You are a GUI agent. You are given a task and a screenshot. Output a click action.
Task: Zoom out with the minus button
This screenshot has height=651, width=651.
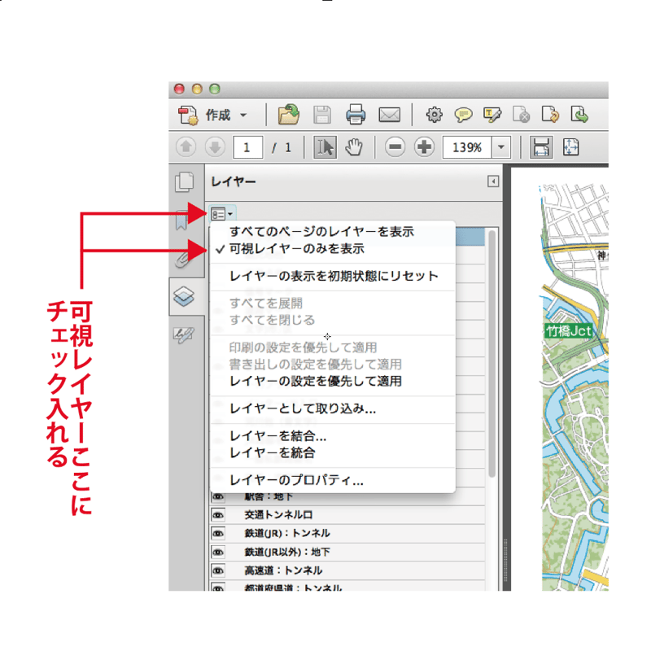(396, 147)
